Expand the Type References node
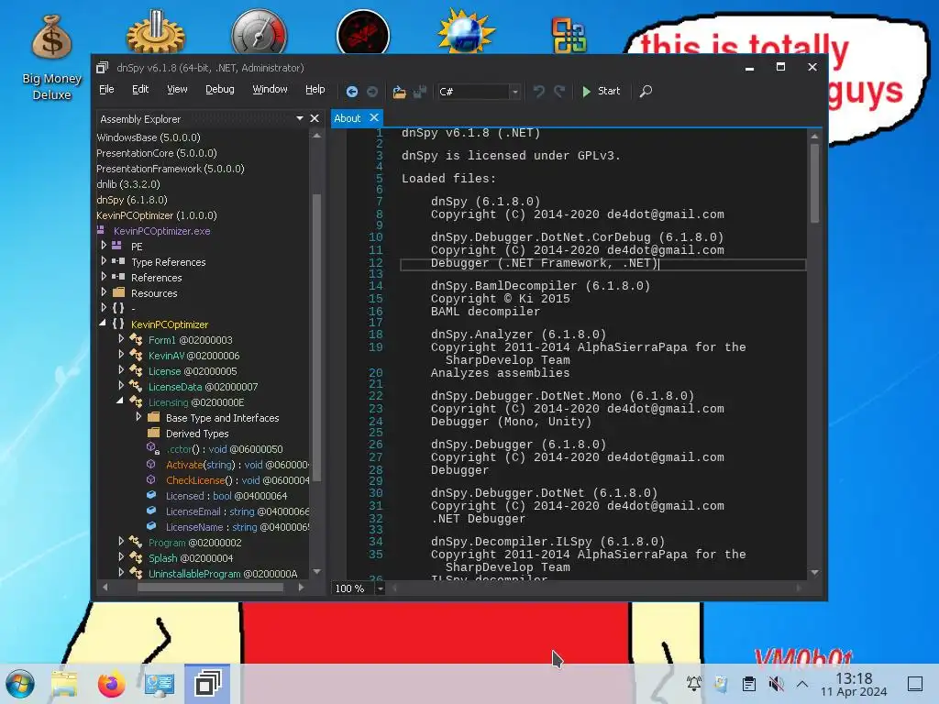Viewport: 939px width, 704px height. 104,261
